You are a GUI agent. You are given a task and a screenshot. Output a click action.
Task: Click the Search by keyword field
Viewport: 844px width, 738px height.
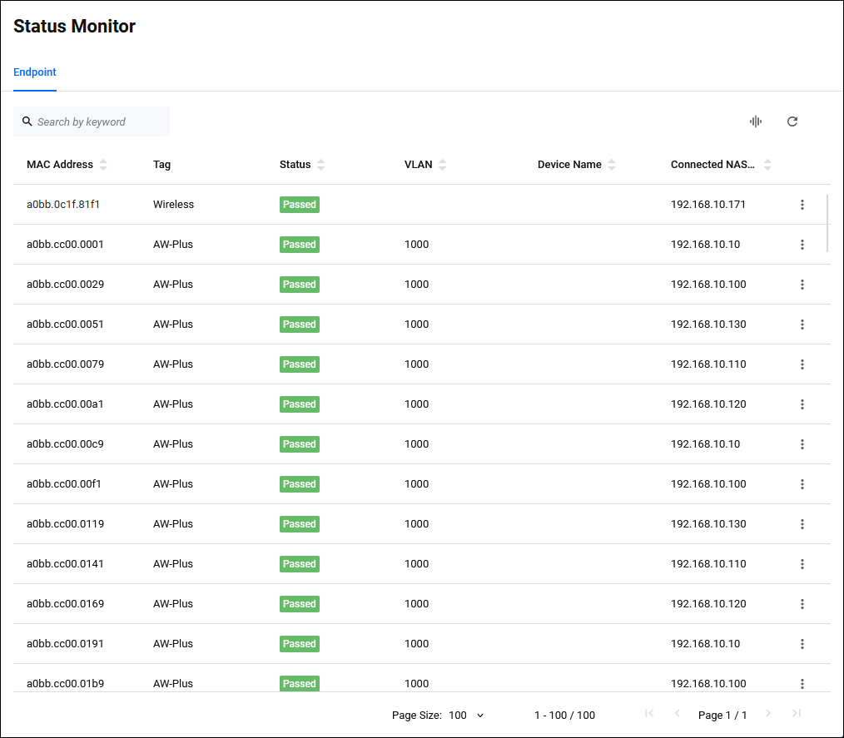point(100,121)
